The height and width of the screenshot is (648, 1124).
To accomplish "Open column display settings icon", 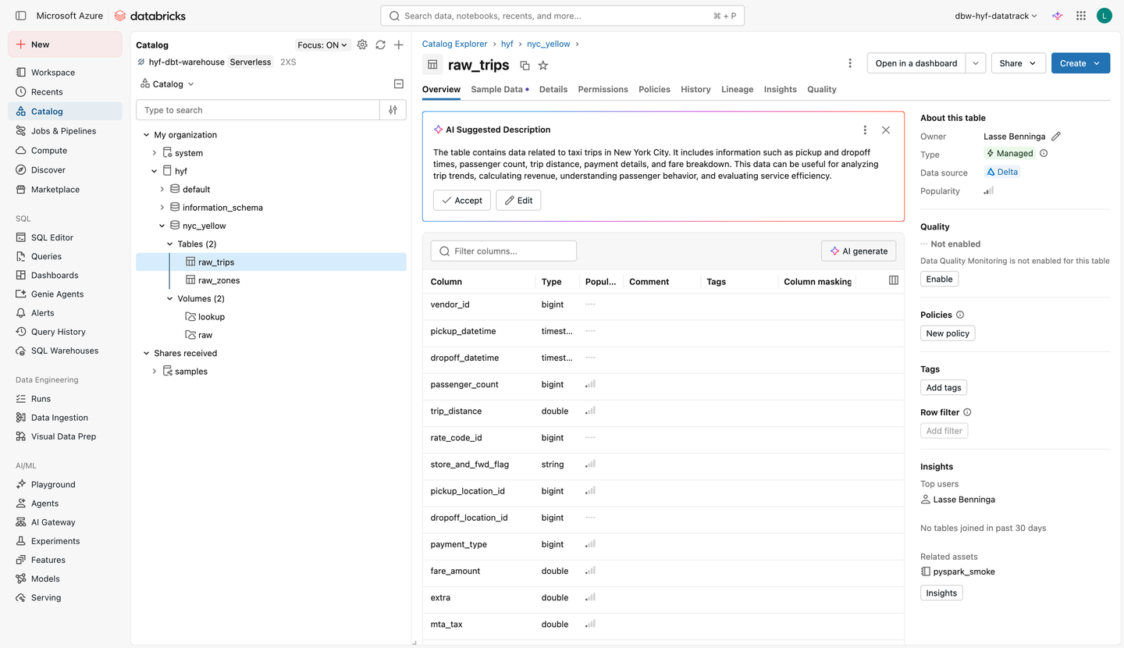I will coord(894,280).
